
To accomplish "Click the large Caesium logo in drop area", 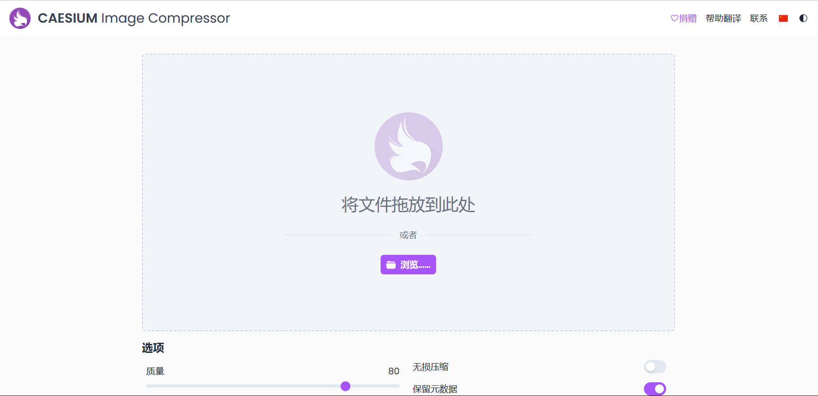I will 409,146.
